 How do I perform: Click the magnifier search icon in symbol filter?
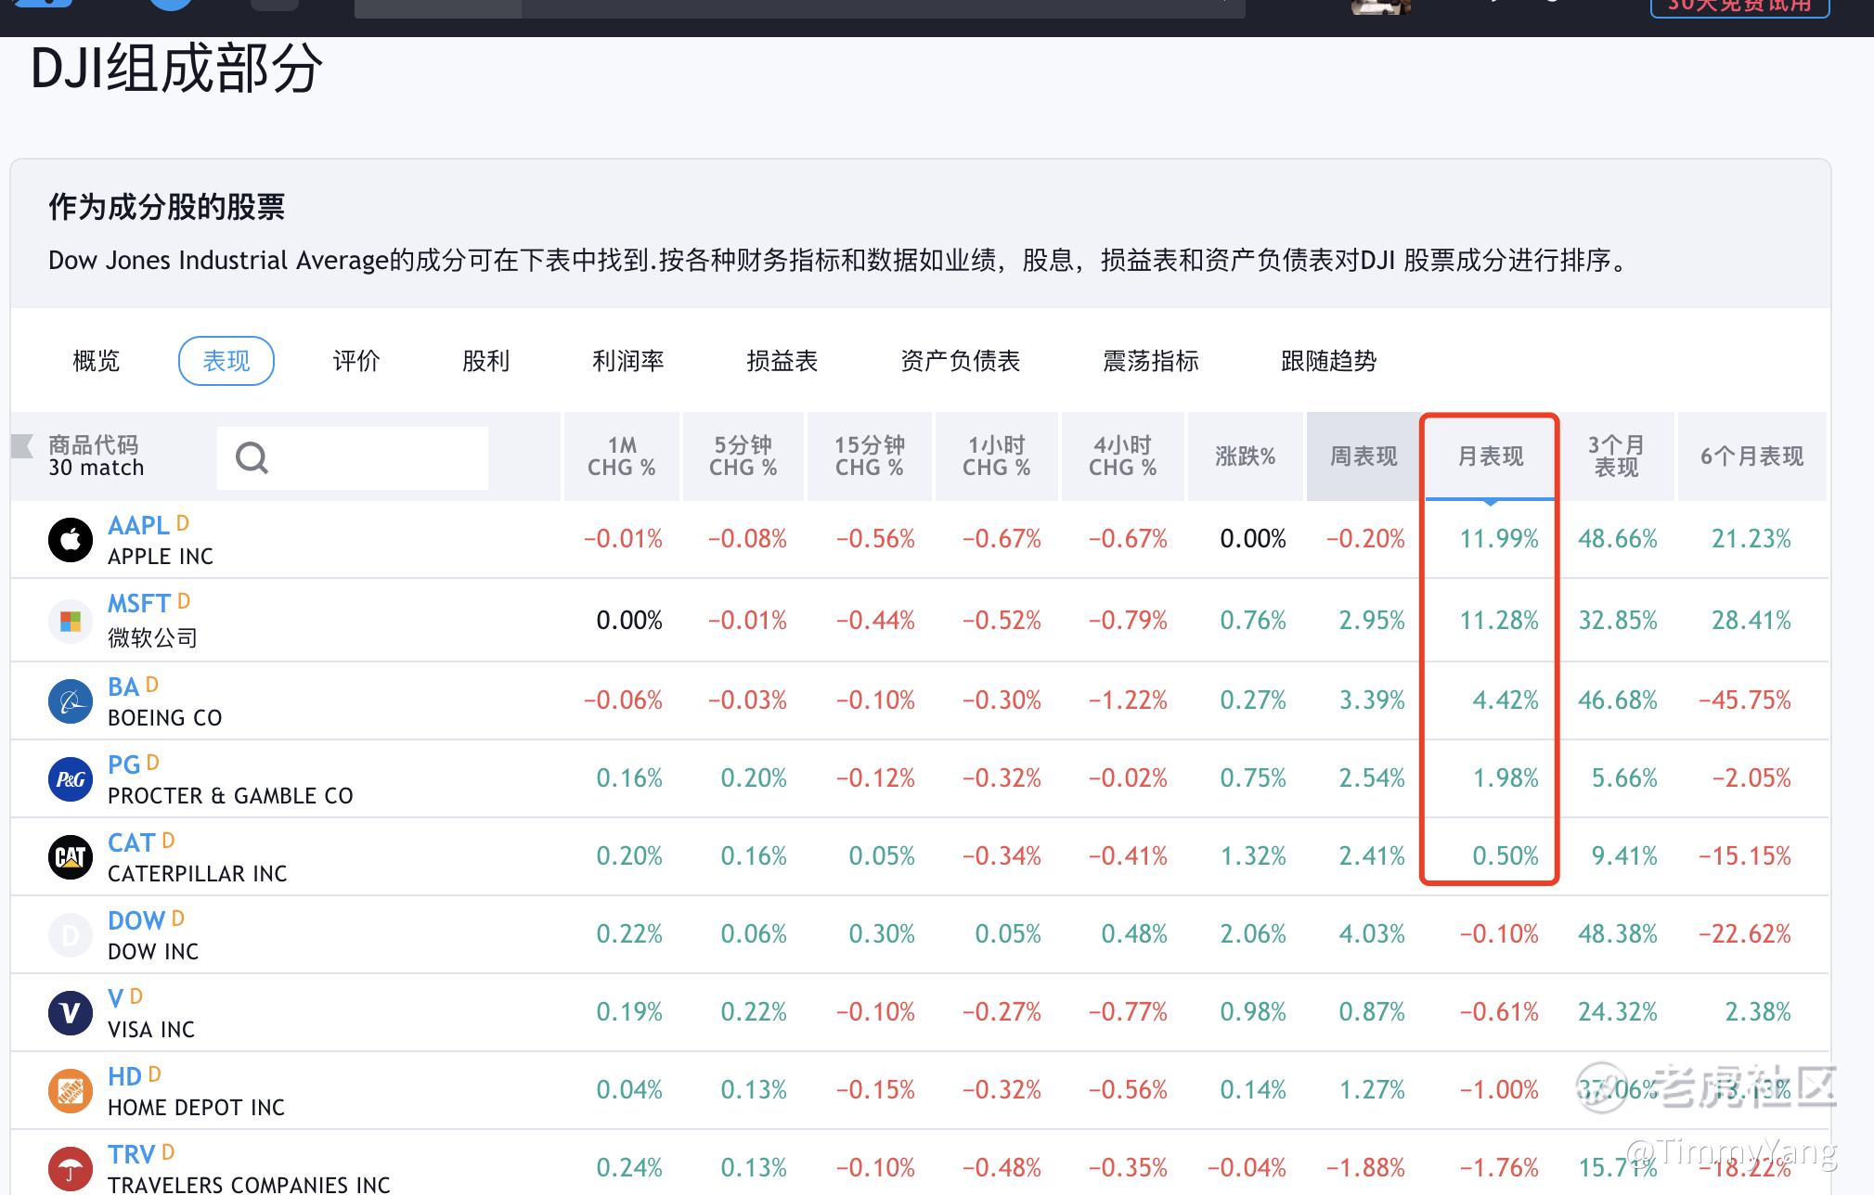tap(252, 457)
